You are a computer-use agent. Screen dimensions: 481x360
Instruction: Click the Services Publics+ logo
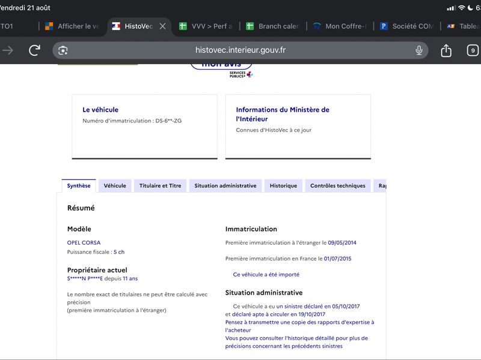pos(241,74)
